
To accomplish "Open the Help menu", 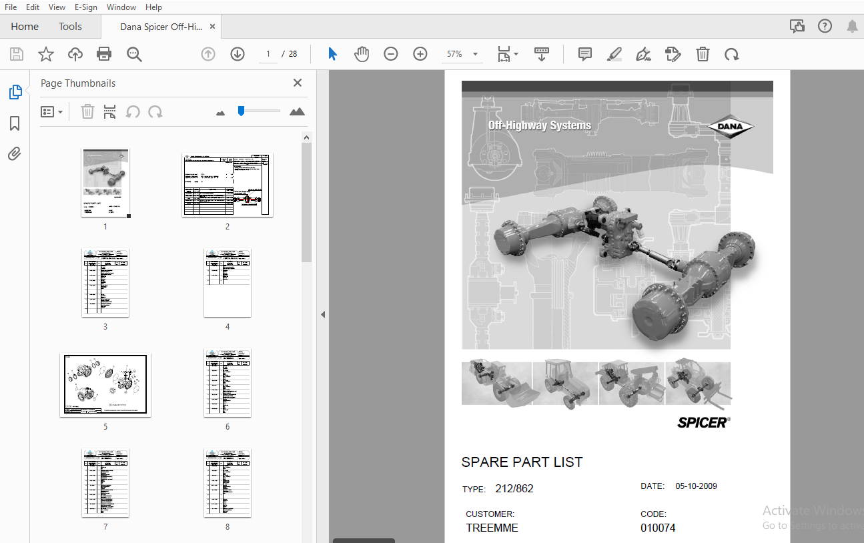I will click(153, 7).
